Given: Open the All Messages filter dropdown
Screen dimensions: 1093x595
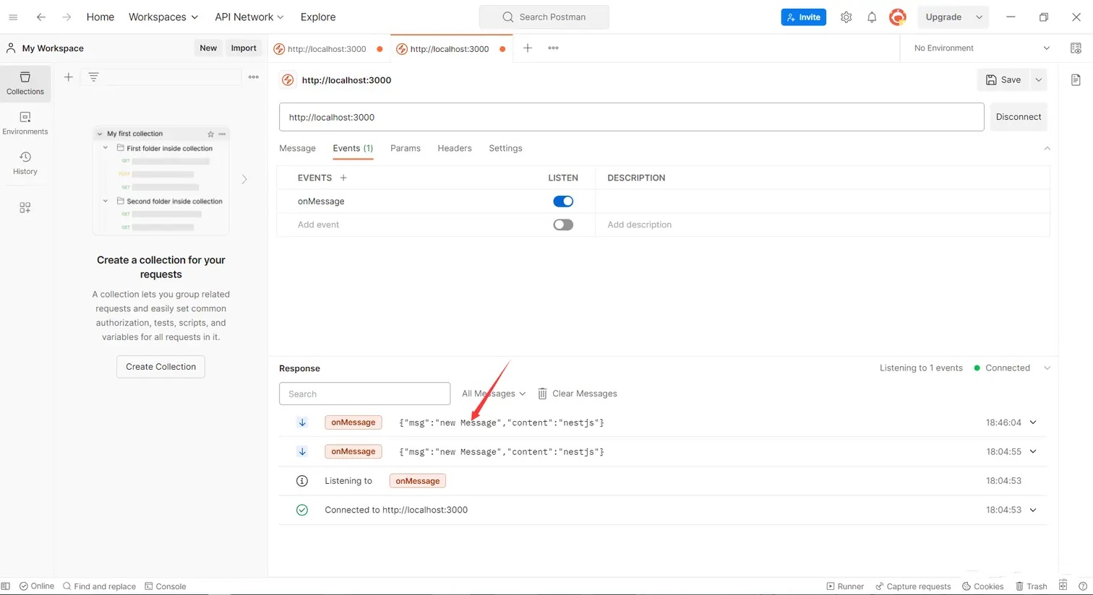Looking at the screenshot, I should [494, 394].
